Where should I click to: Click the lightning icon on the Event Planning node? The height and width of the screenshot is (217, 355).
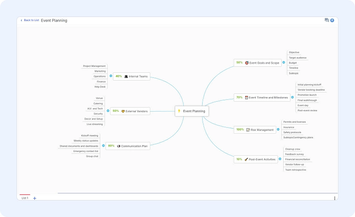(179, 111)
